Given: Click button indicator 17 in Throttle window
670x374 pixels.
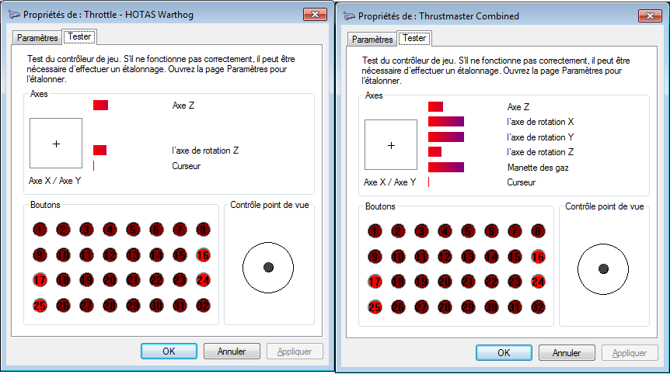Looking at the screenshot, I should (40, 280).
